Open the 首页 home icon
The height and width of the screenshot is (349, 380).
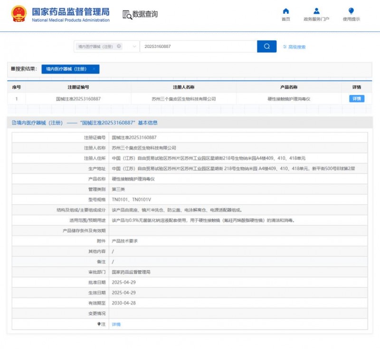pos(285,11)
